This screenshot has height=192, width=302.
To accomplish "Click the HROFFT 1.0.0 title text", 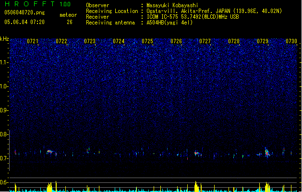I will [37, 4].
